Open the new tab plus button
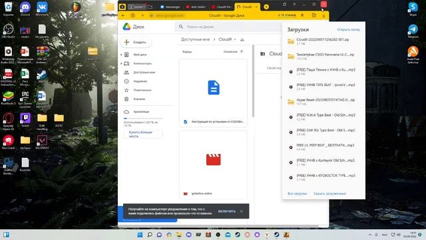Image resolution: width=426 pixels, height=240 pixels. (x=266, y=7)
